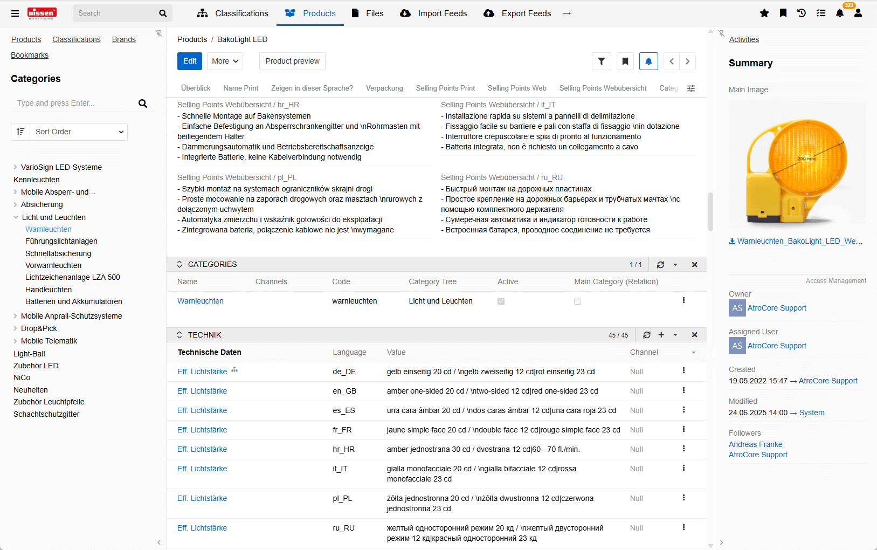Select the Verpackung tab
This screenshot has height=550, width=877.
(384, 88)
